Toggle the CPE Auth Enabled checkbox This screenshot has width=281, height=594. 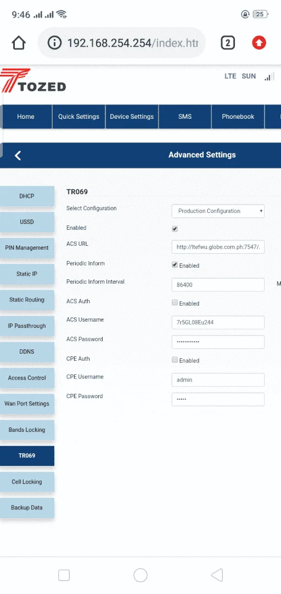coord(175,360)
